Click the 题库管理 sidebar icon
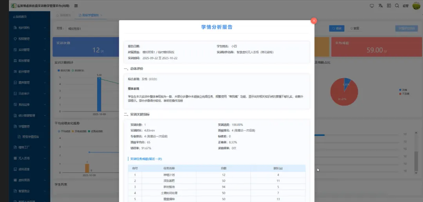This screenshot has width=423, height=202. coord(15,83)
